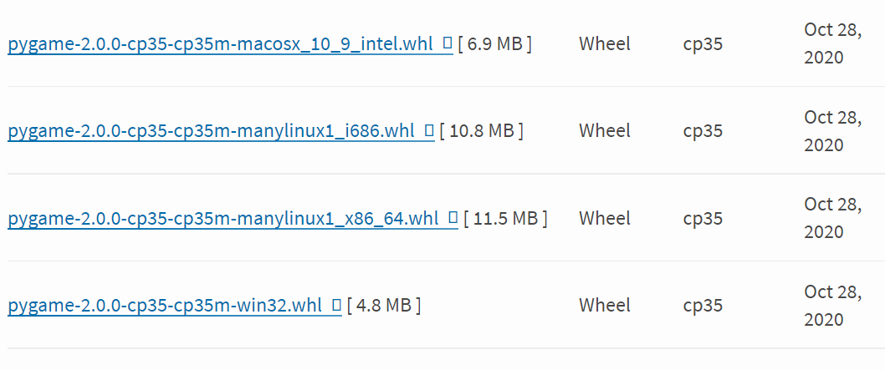Click the 10.8 MB file size text

pyautogui.click(x=481, y=131)
